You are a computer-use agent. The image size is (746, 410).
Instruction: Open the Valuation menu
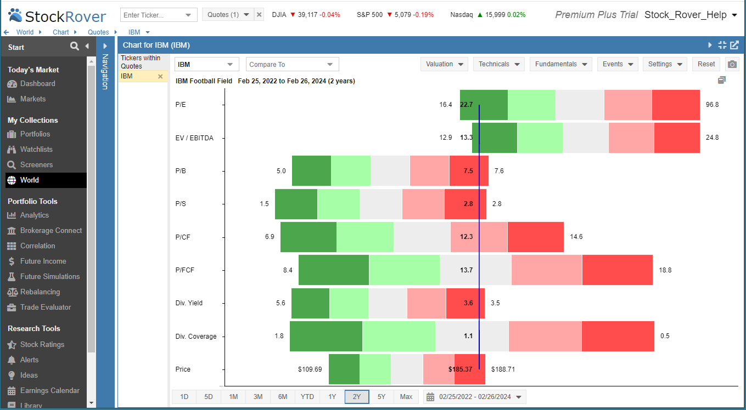(x=445, y=64)
